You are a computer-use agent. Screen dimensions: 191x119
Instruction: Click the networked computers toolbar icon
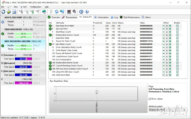(62, 12)
